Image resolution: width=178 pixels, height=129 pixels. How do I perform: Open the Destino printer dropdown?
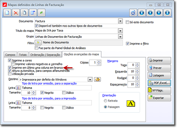(x=90, y=79)
